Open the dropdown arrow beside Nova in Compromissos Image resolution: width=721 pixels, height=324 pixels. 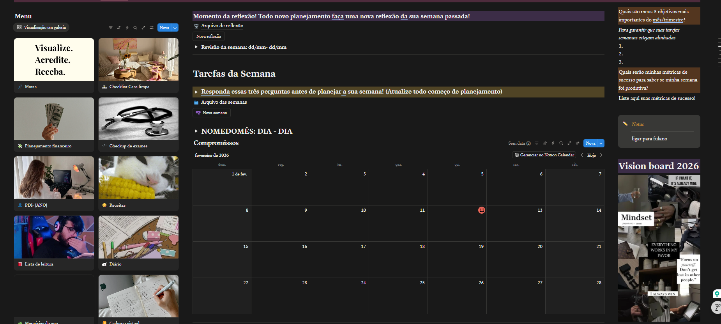tap(601, 143)
